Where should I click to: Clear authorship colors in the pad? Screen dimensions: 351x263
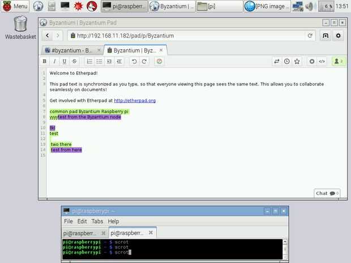click(x=159, y=61)
